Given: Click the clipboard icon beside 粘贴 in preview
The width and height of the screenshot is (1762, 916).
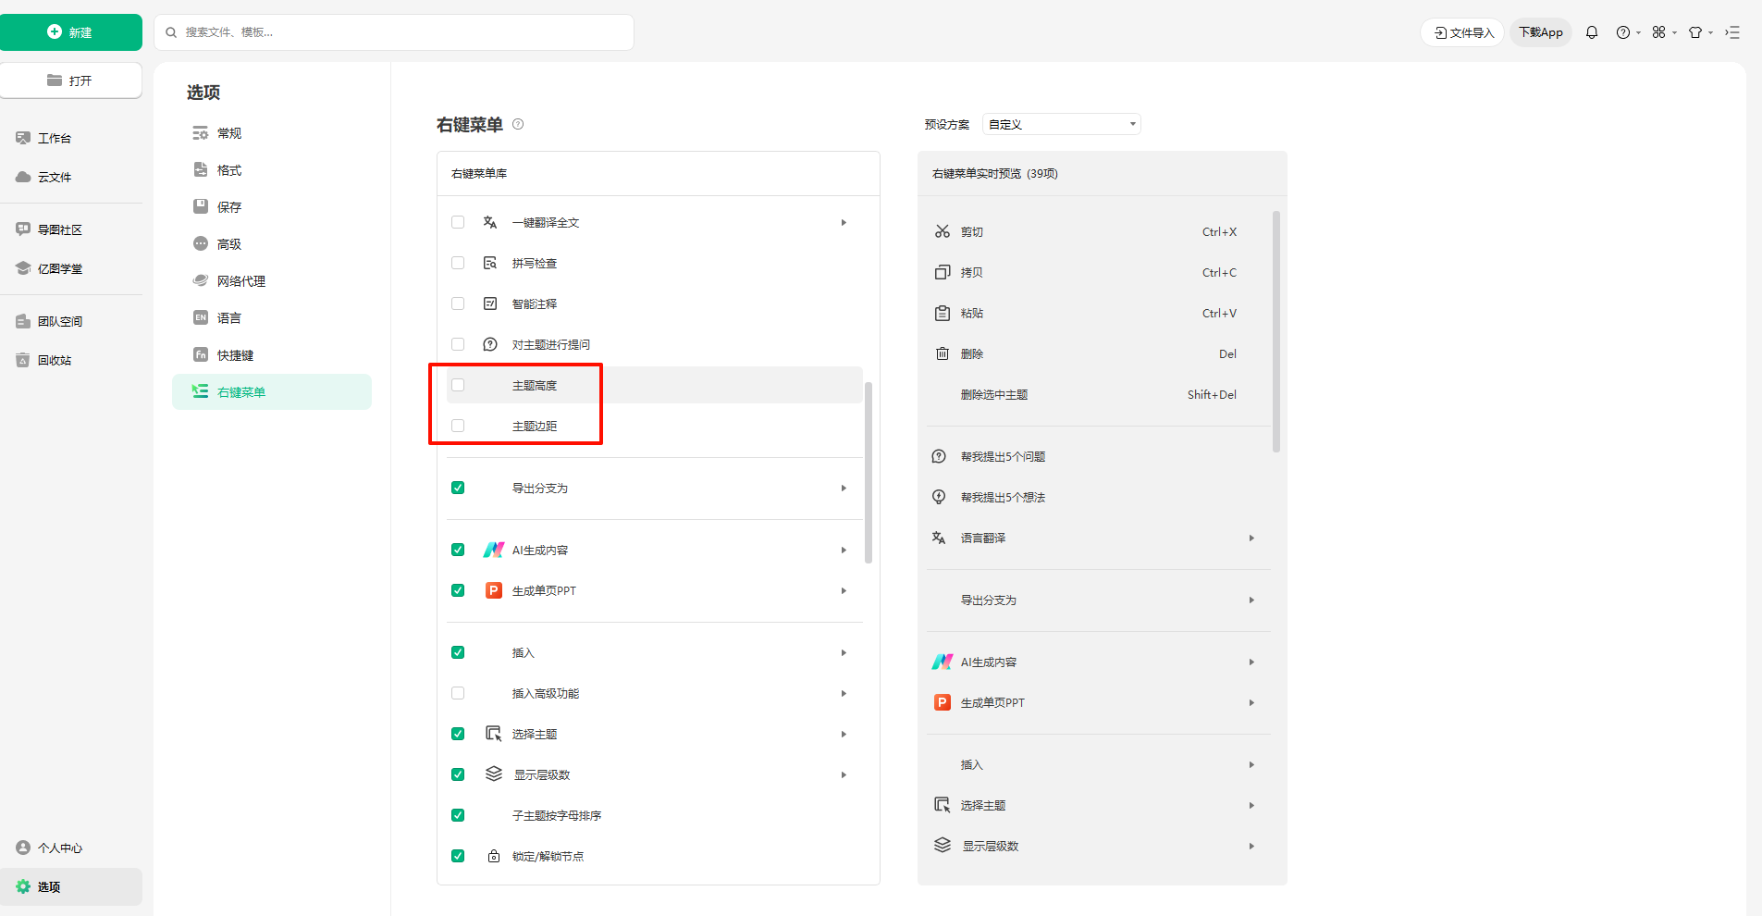Looking at the screenshot, I should tap(943, 313).
